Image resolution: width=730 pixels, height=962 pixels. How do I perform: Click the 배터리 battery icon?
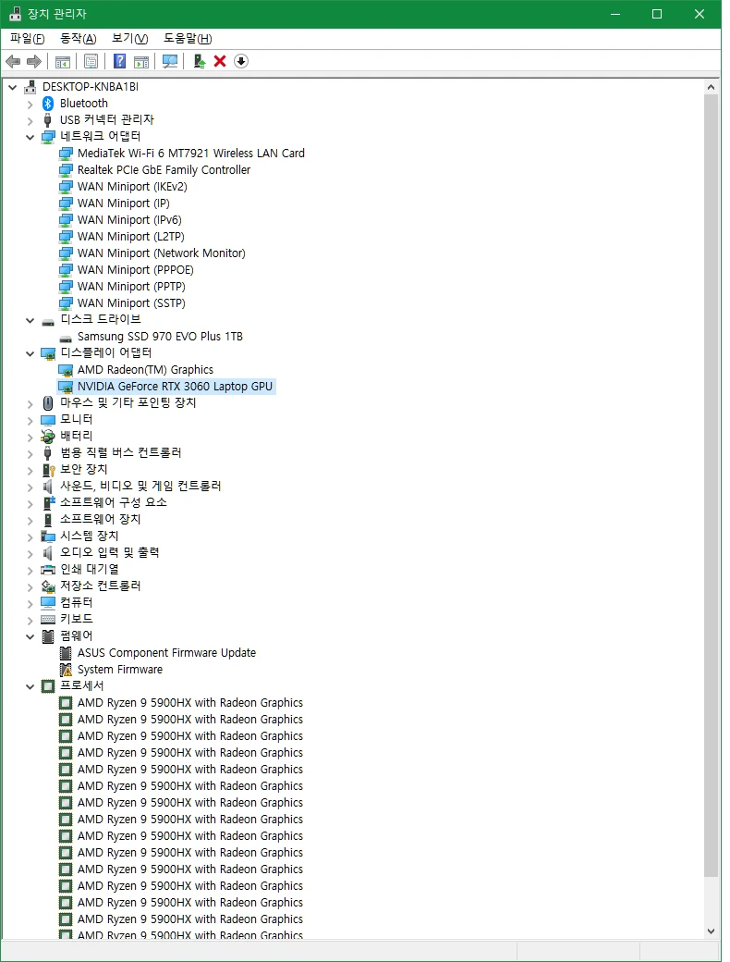click(x=48, y=437)
